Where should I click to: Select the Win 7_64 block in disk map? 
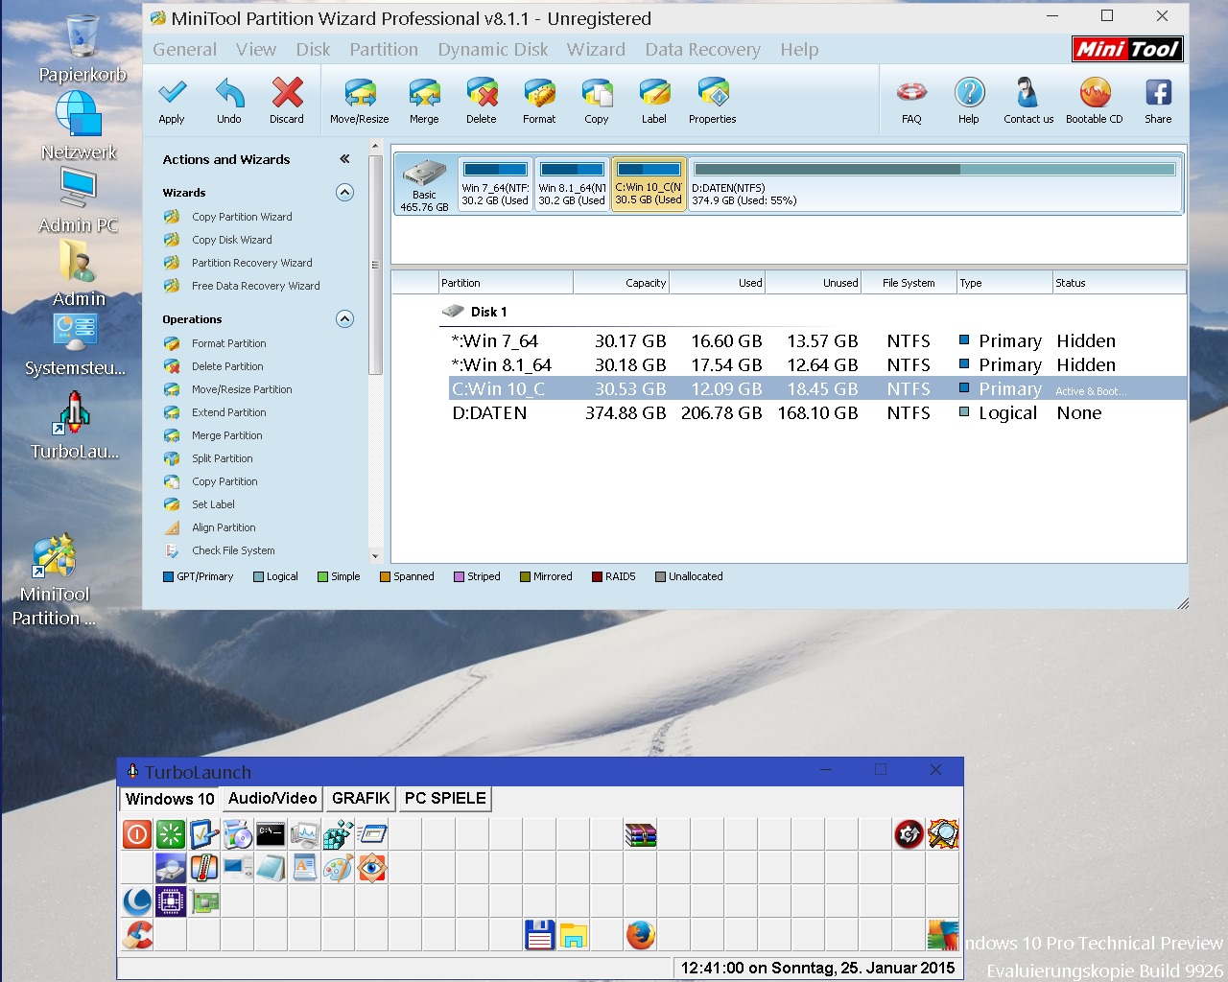[495, 184]
